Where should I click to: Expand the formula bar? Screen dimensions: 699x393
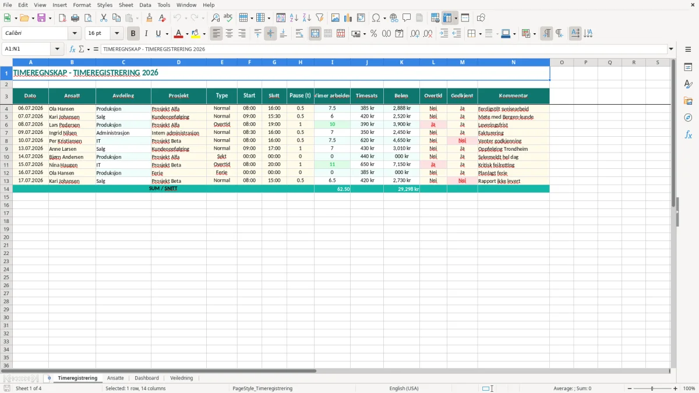[672, 49]
